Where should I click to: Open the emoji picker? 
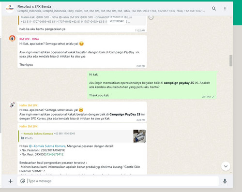[23, 181]
